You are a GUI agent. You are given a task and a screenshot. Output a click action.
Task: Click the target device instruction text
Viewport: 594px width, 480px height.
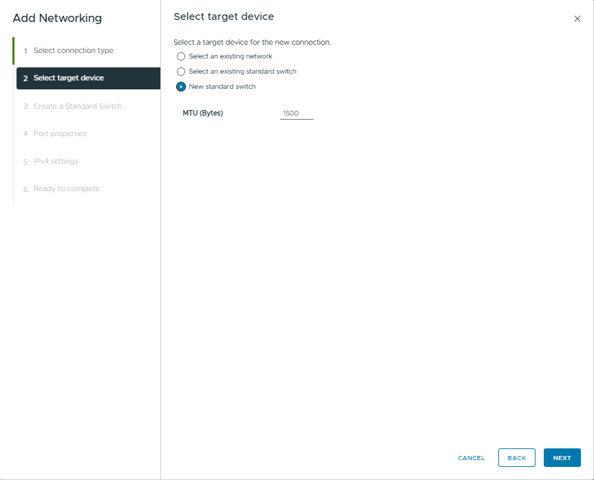click(252, 42)
